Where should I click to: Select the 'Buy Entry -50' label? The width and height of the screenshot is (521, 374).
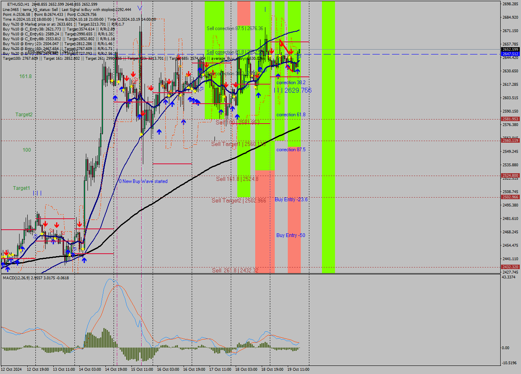click(x=291, y=235)
